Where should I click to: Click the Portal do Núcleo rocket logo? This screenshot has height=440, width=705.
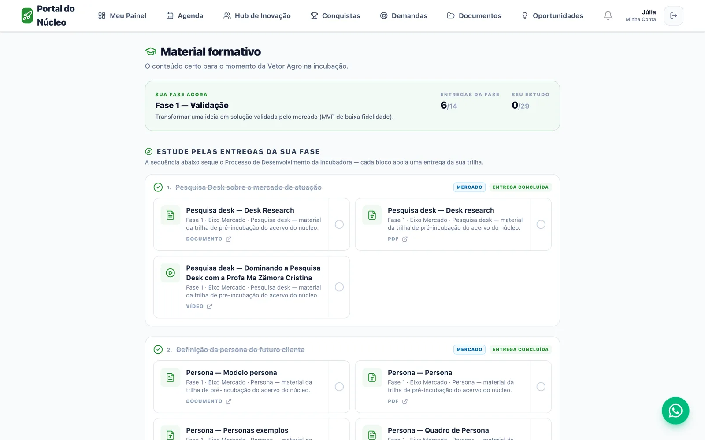pyautogui.click(x=27, y=15)
